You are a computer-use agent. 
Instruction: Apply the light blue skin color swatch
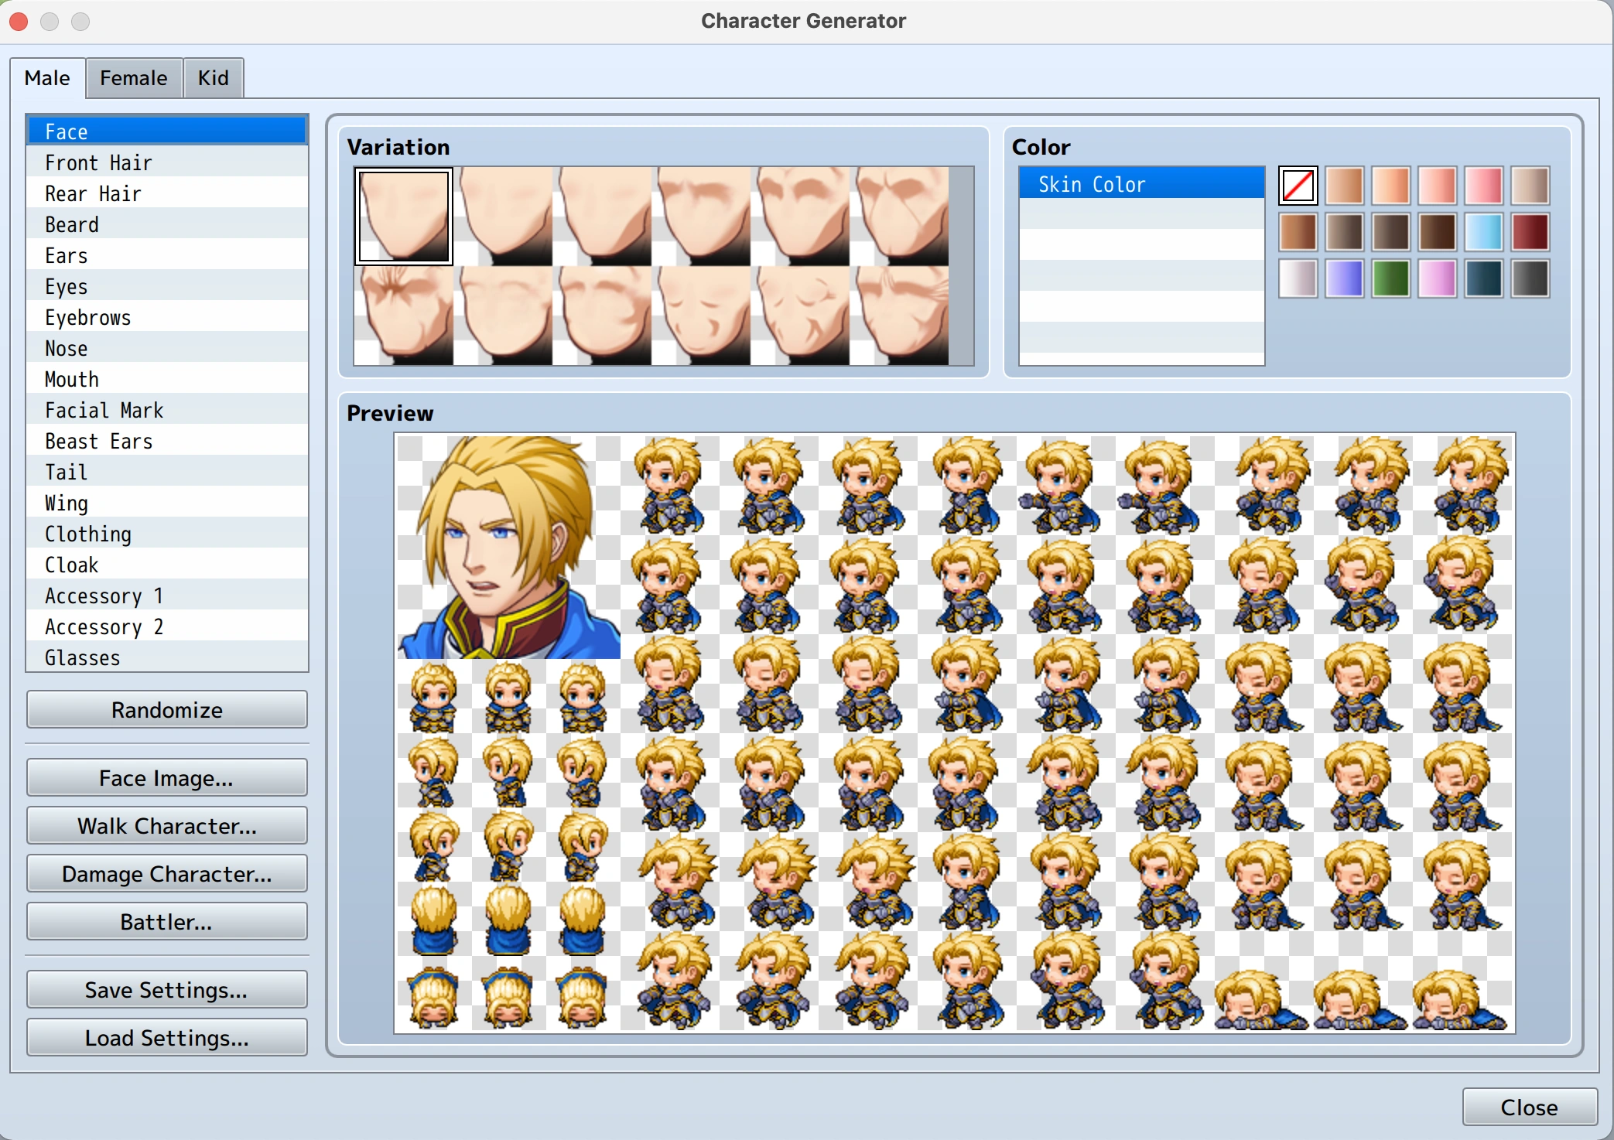coord(1483,232)
